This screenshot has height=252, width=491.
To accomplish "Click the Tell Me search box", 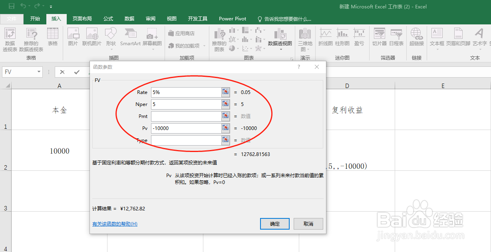I will [284, 19].
